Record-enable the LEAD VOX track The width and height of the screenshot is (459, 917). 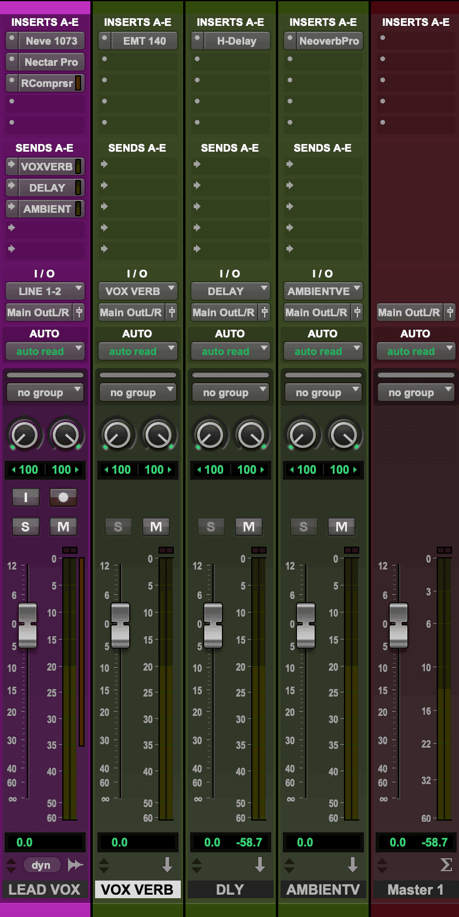tap(63, 497)
